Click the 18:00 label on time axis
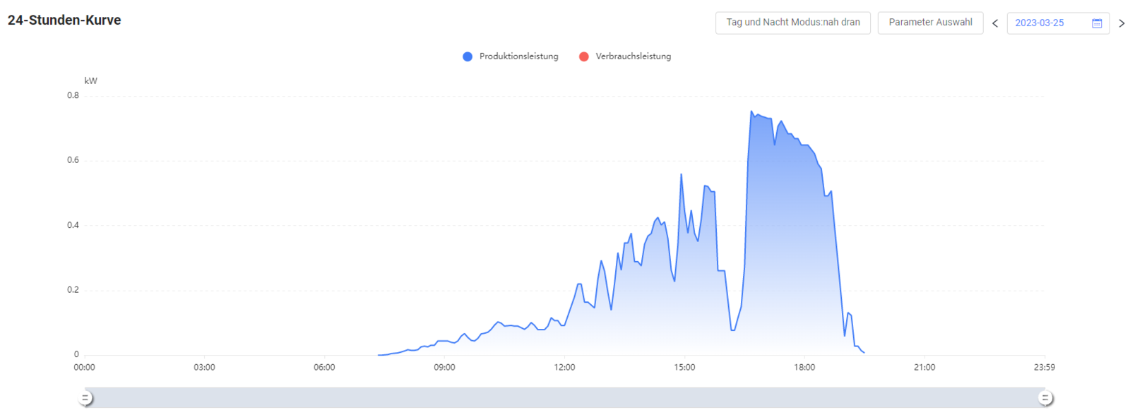 point(804,368)
